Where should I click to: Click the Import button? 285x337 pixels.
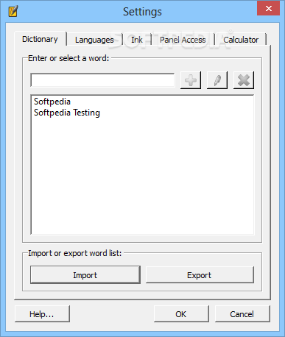(85, 275)
